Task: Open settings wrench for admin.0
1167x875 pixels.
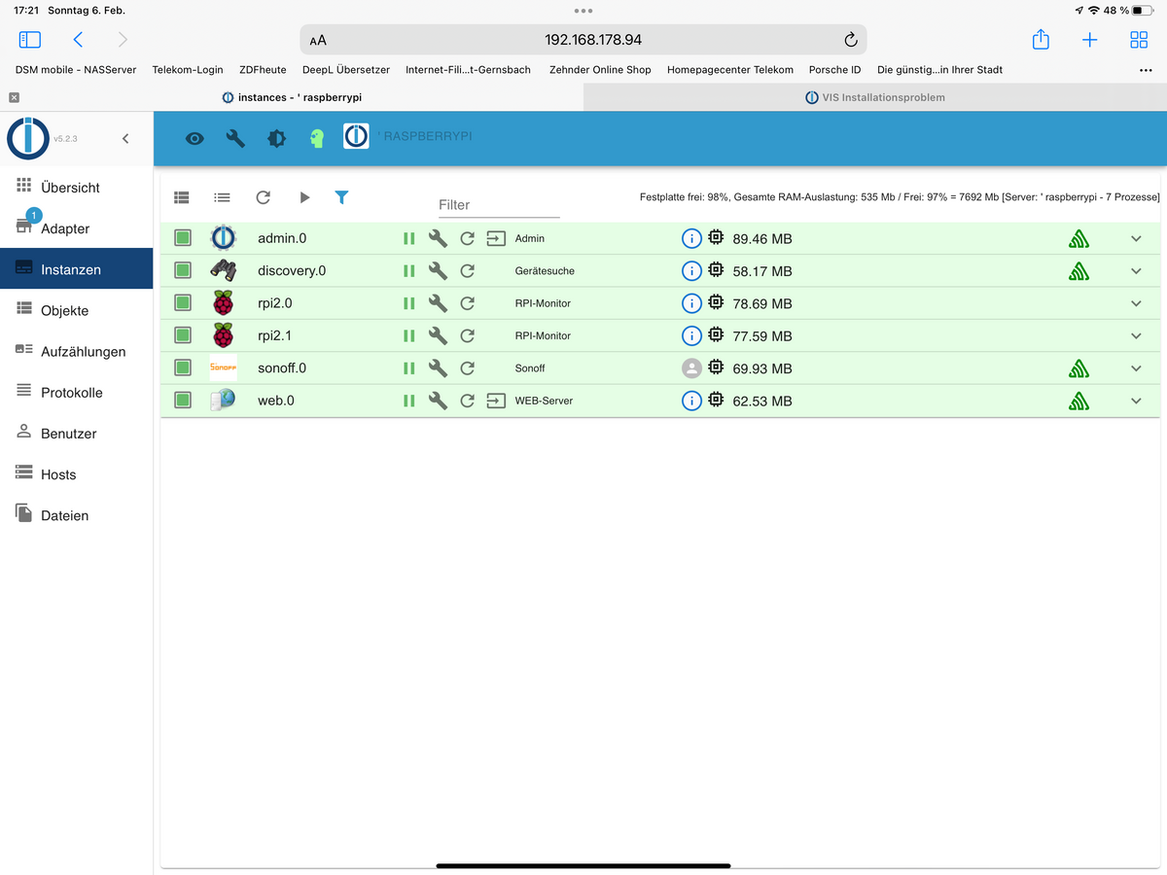Action: coord(438,238)
